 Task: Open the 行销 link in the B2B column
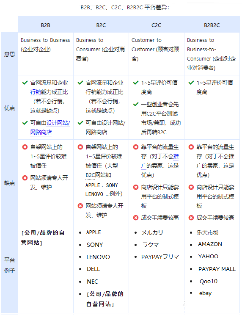click(x=36, y=92)
